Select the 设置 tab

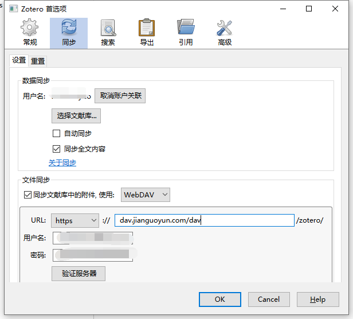19,60
